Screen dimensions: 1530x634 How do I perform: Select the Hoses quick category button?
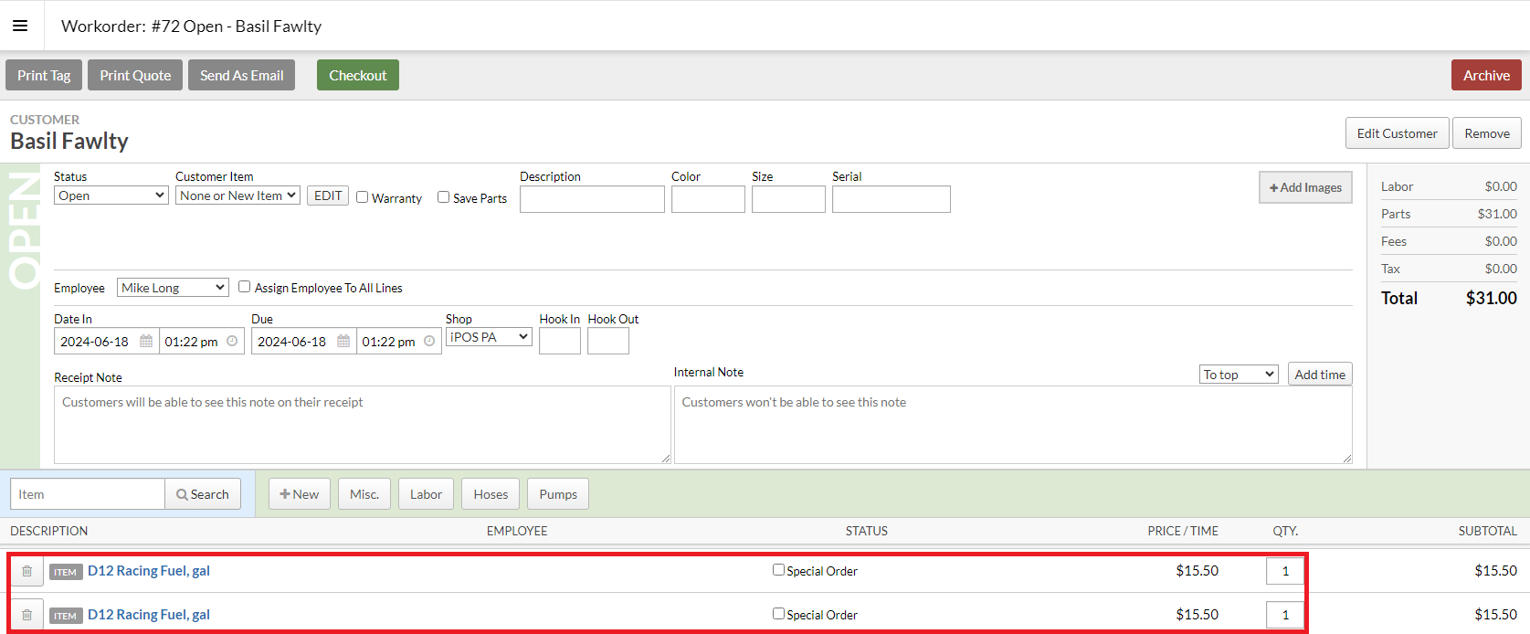coord(491,494)
